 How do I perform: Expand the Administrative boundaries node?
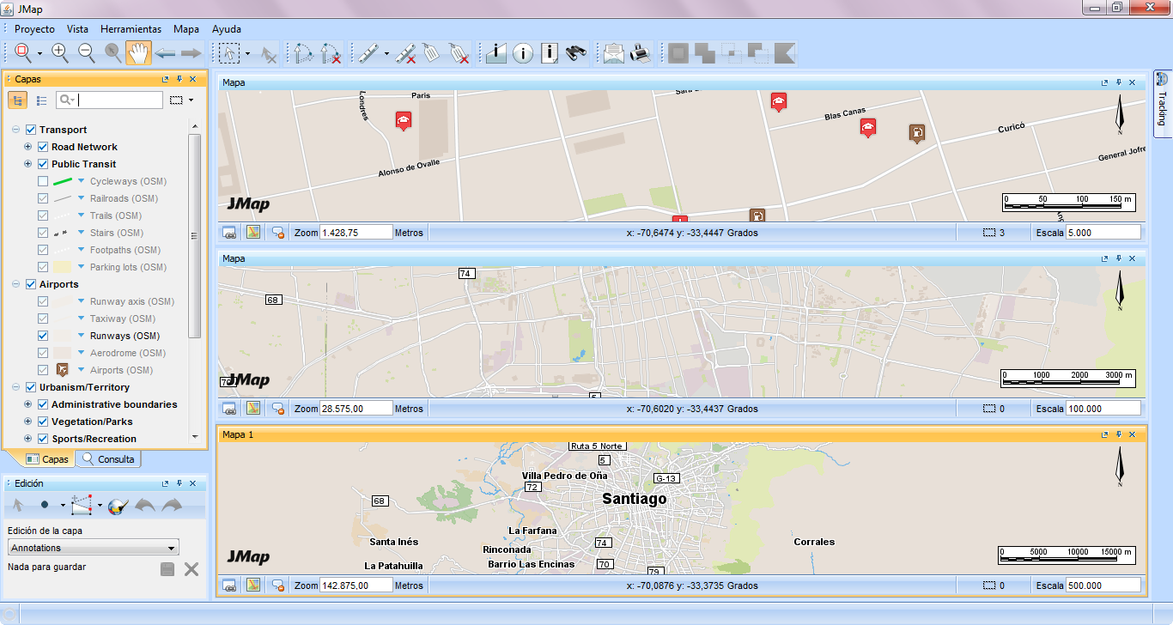click(28, 404)
